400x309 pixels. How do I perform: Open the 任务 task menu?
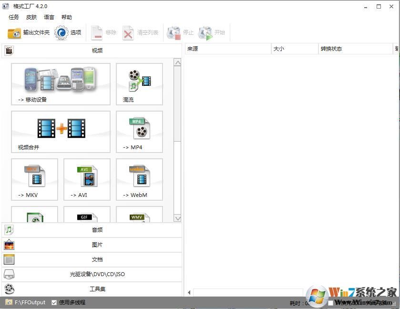tap(14, 17)
